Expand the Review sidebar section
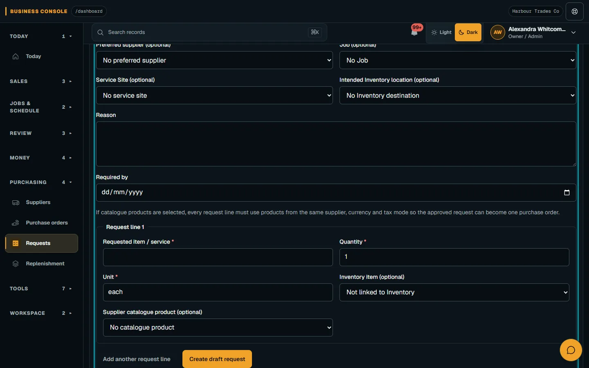The image size is (589, 368). 41,133
